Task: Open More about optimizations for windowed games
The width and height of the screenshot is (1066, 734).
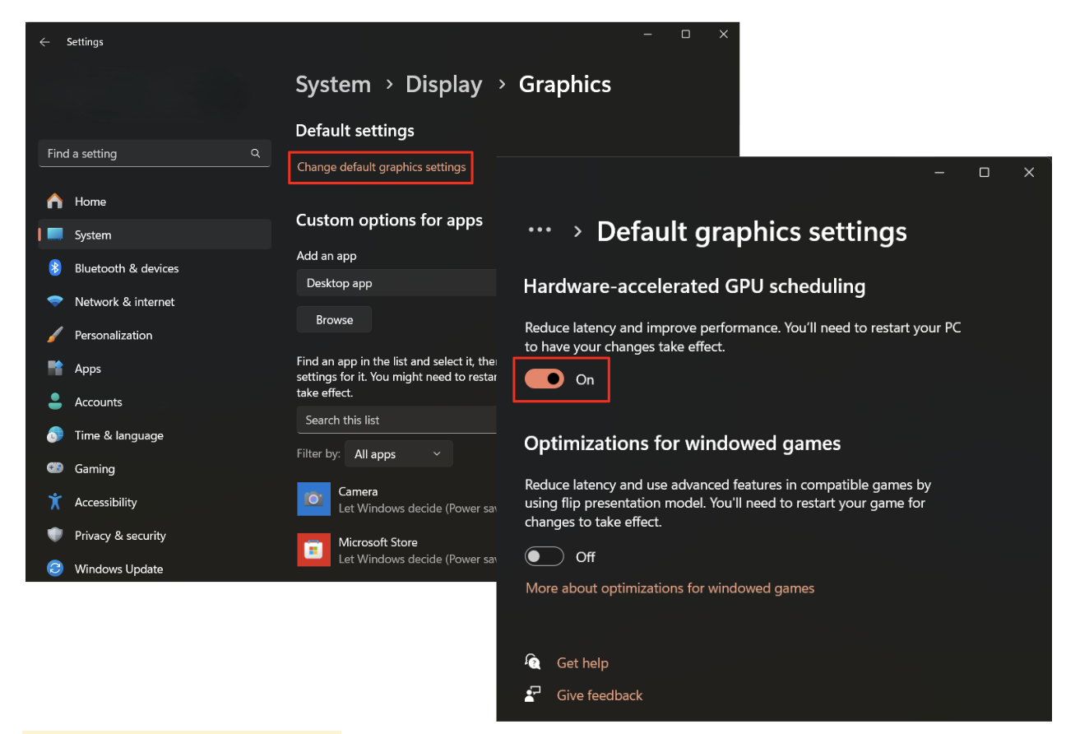Action: tap(670, 588)
